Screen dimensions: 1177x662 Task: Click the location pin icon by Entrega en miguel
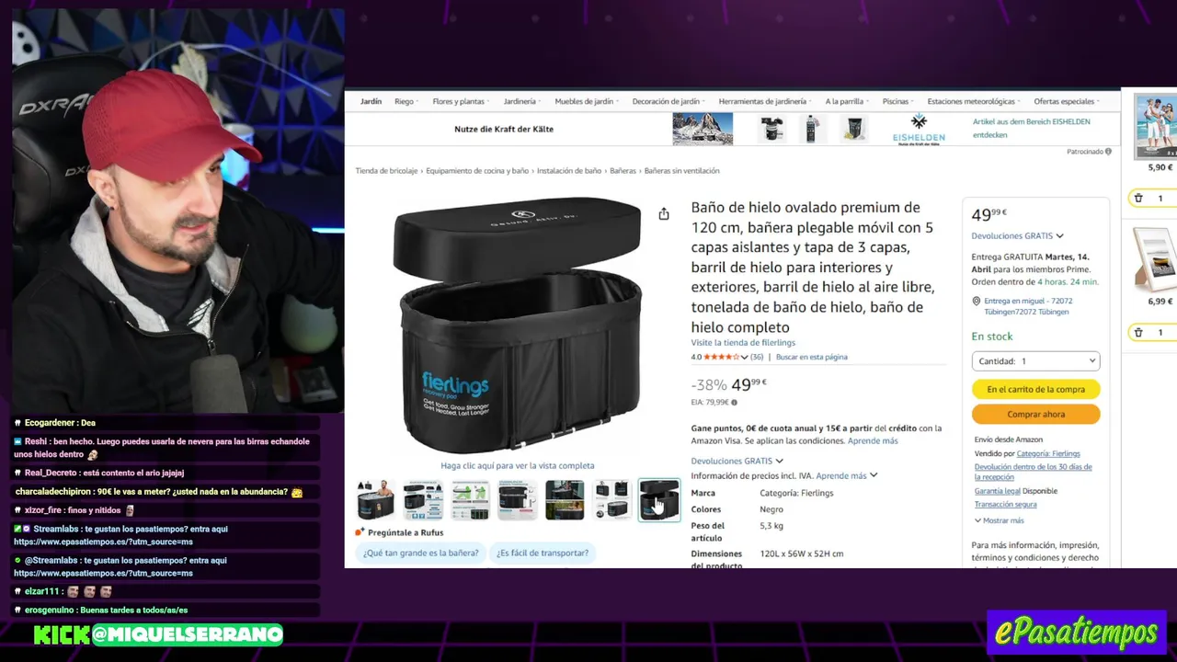tap(977, 302)
